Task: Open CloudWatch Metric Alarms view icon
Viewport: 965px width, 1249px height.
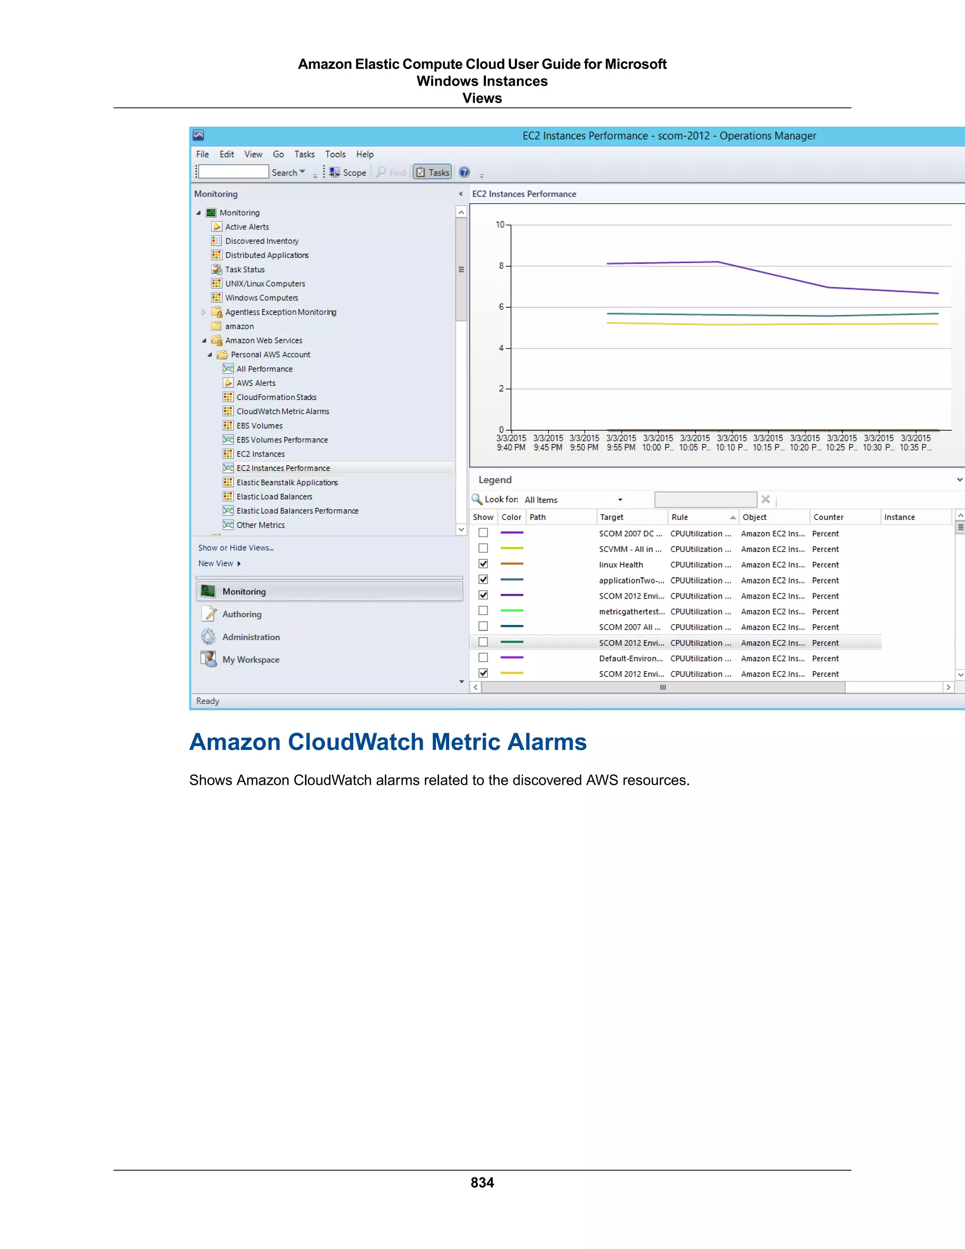Action: click(x=228, y=411)
